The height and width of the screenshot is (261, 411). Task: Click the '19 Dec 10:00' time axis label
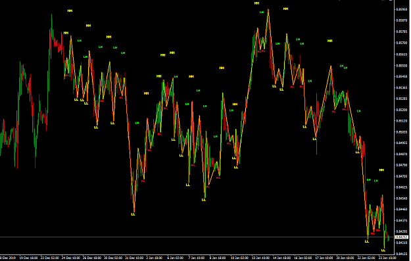point(28,258)
